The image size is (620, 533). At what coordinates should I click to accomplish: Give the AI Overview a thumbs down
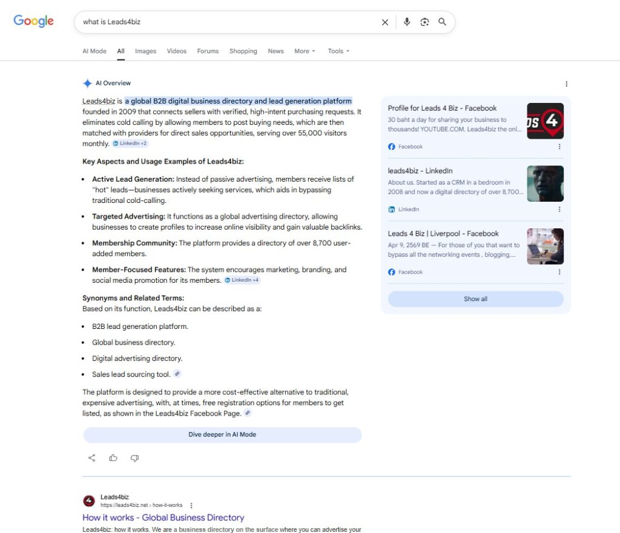[x=134, y=458]
